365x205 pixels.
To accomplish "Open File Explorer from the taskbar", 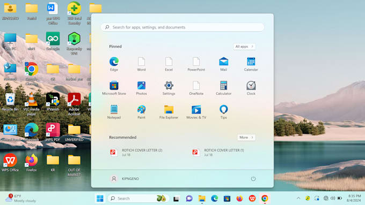I will click(x=202, y=199).
